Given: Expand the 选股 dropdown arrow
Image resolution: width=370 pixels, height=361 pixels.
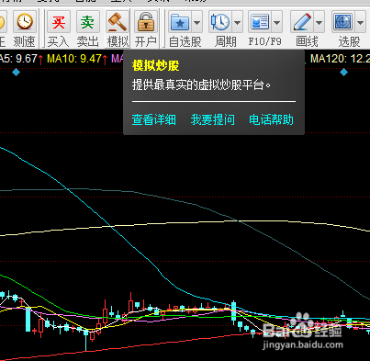Looking at the screenshot, I should click(x=361, y=22).
